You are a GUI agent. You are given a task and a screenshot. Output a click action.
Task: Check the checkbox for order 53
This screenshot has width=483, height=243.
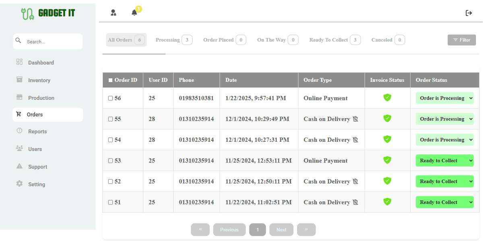pos(110,160)
